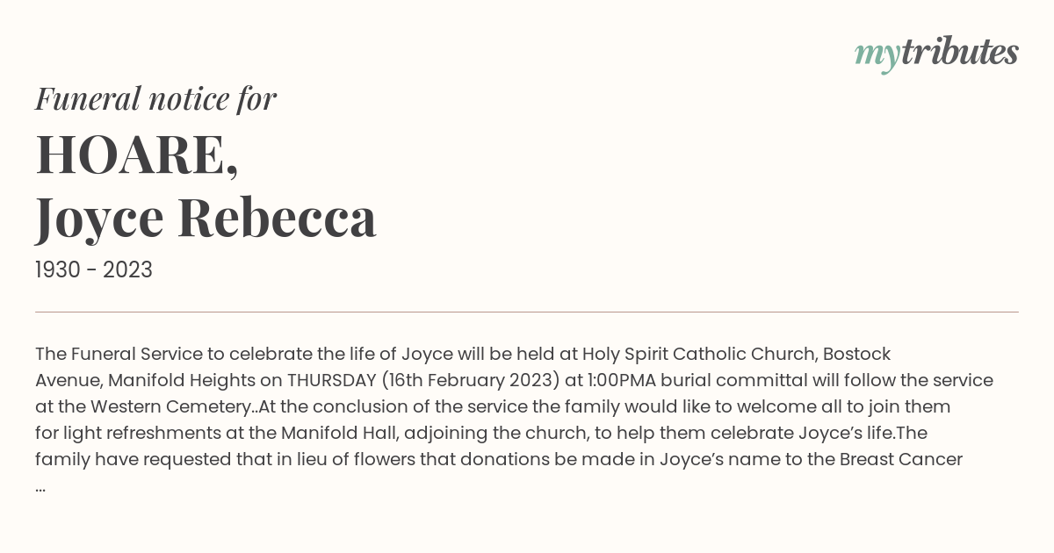Click the 'tributes' part of logo
1054x553 pixels.
click(959, 53)
